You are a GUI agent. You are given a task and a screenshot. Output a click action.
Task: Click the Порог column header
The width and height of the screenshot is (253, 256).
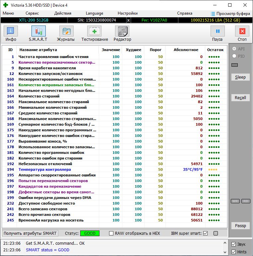(x=156, y=50)
